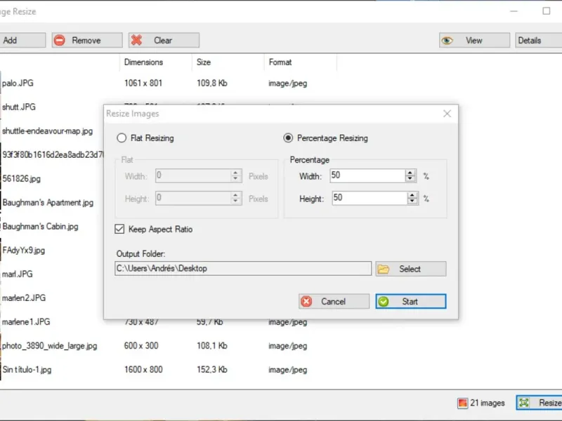Click the Clear button
The width and height of the screenshot is (562, 421).
point(164,40)
